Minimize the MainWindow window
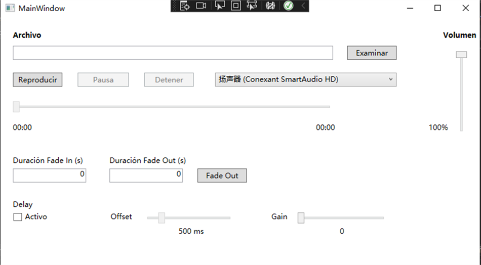 [410, 8]
